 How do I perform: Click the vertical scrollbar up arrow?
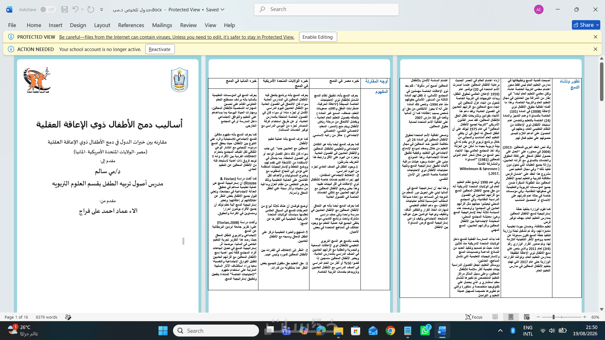click(602, 59)
